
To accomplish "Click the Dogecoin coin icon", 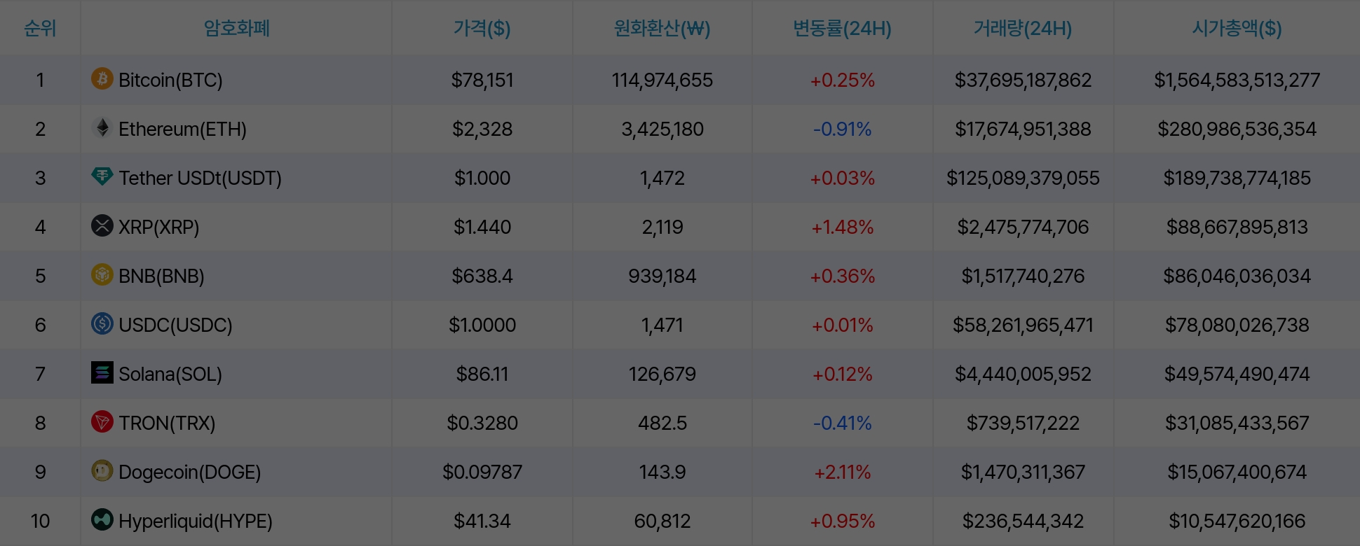I will tap(102, 470).
